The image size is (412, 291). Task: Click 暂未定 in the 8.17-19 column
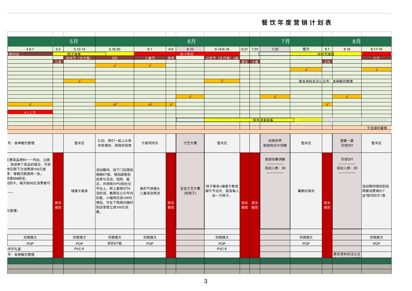click(x=376, y=143)
